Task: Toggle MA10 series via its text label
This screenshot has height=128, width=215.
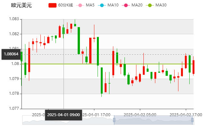Action: pos(113,5)
